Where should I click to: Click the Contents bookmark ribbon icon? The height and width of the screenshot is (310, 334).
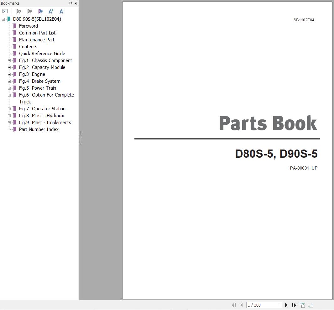(x=15, y=47)
